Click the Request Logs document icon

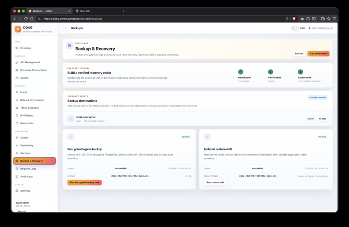[17, 169]
